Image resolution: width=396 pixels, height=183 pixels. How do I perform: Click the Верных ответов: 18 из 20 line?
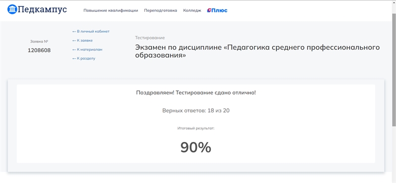(196, 111)
